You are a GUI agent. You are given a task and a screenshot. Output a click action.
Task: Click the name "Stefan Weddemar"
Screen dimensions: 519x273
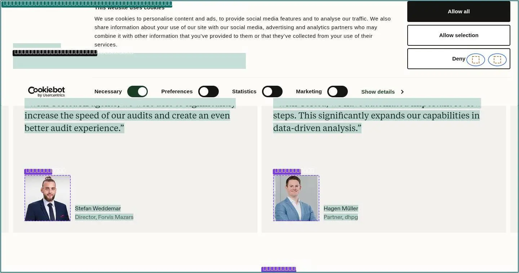coord(98,209)
